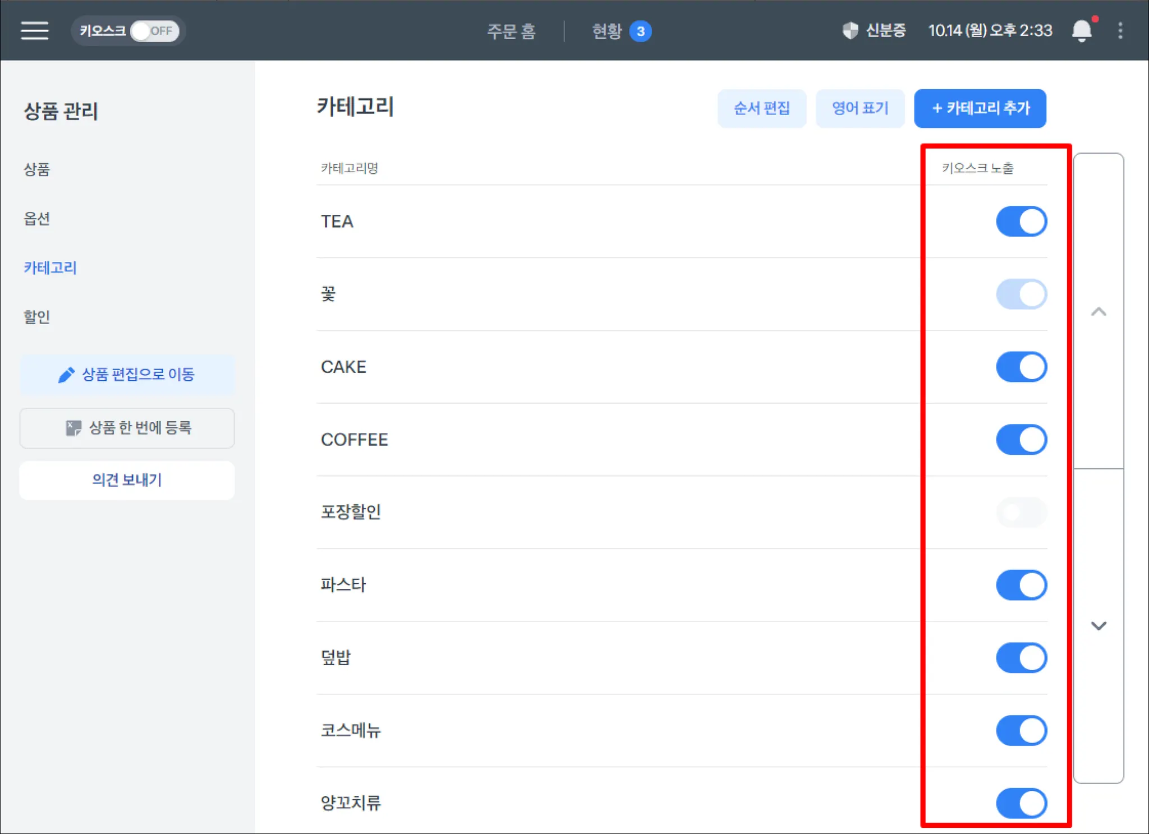Turn off kiosk exposure for 파스타
Viewport: 1149px width, 834px height.
(x=1021, y=585)
